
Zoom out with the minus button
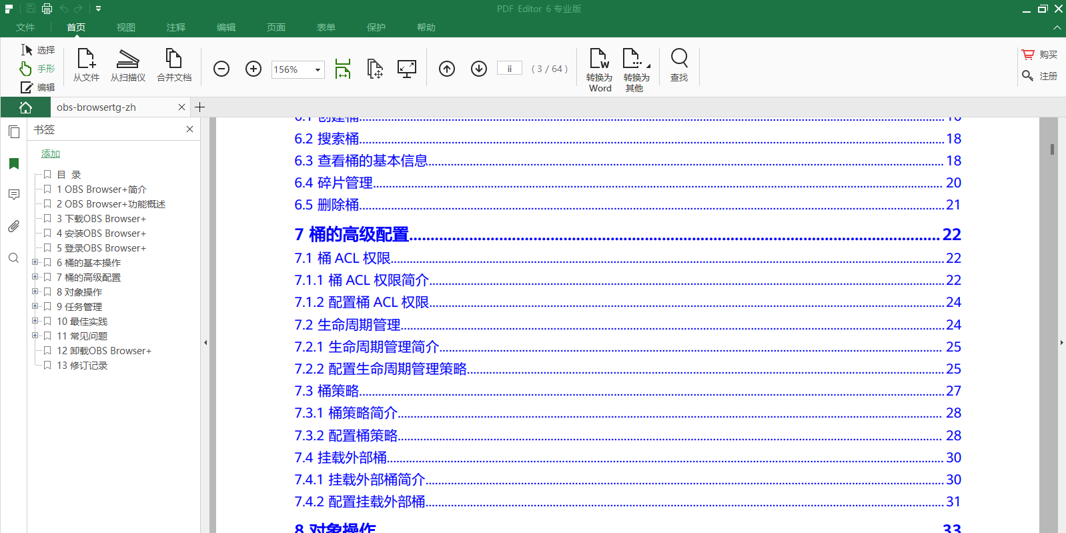[x=221, y=69]
